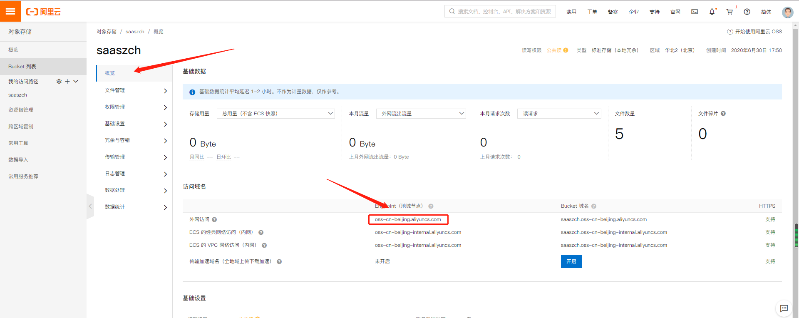Click help icon next to 文件碎片
This screenshot has width=799, height=318.
[723, 113]
